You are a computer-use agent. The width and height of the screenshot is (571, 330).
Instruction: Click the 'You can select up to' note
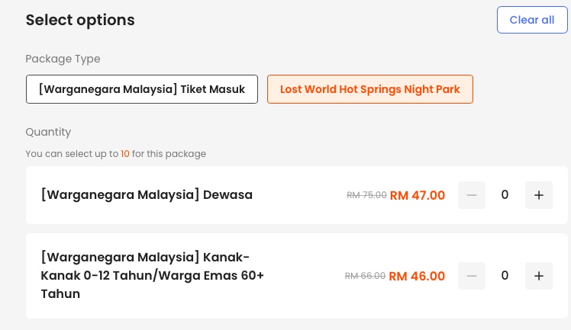pyautogui.click(x=72, y=154)
